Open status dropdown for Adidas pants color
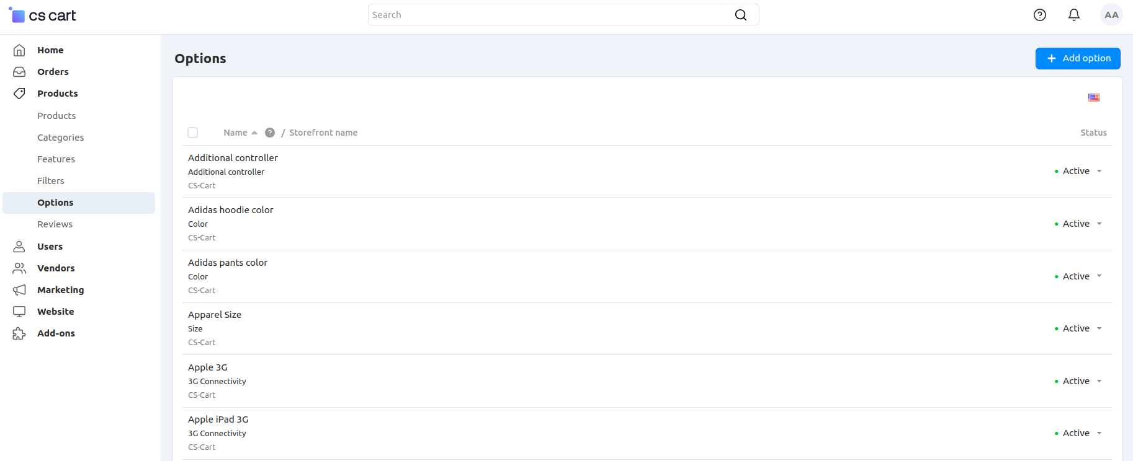This screenshot has width=1133, height=461. coord(1078,276)
